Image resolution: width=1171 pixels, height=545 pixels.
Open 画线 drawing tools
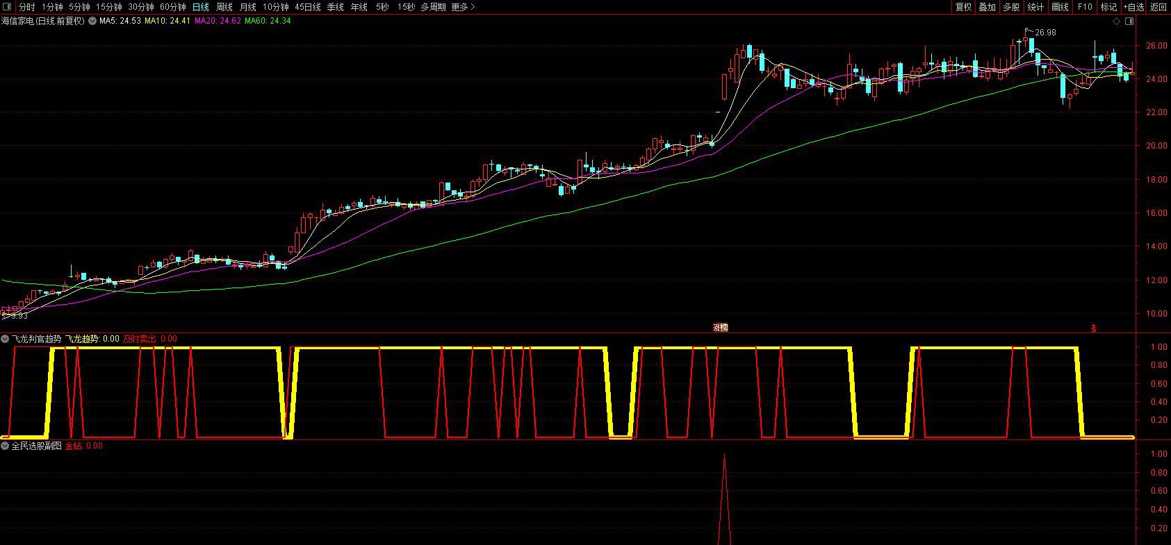[1060, 7]
